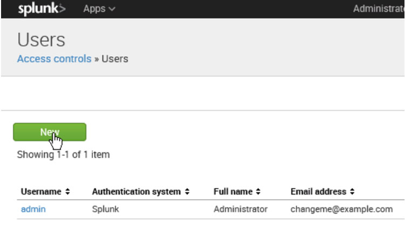Click the Email address header label
405x235 pixels.
[318, 192]
